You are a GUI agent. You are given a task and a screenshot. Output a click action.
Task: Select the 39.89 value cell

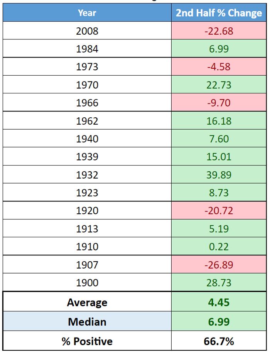point(219,175)
